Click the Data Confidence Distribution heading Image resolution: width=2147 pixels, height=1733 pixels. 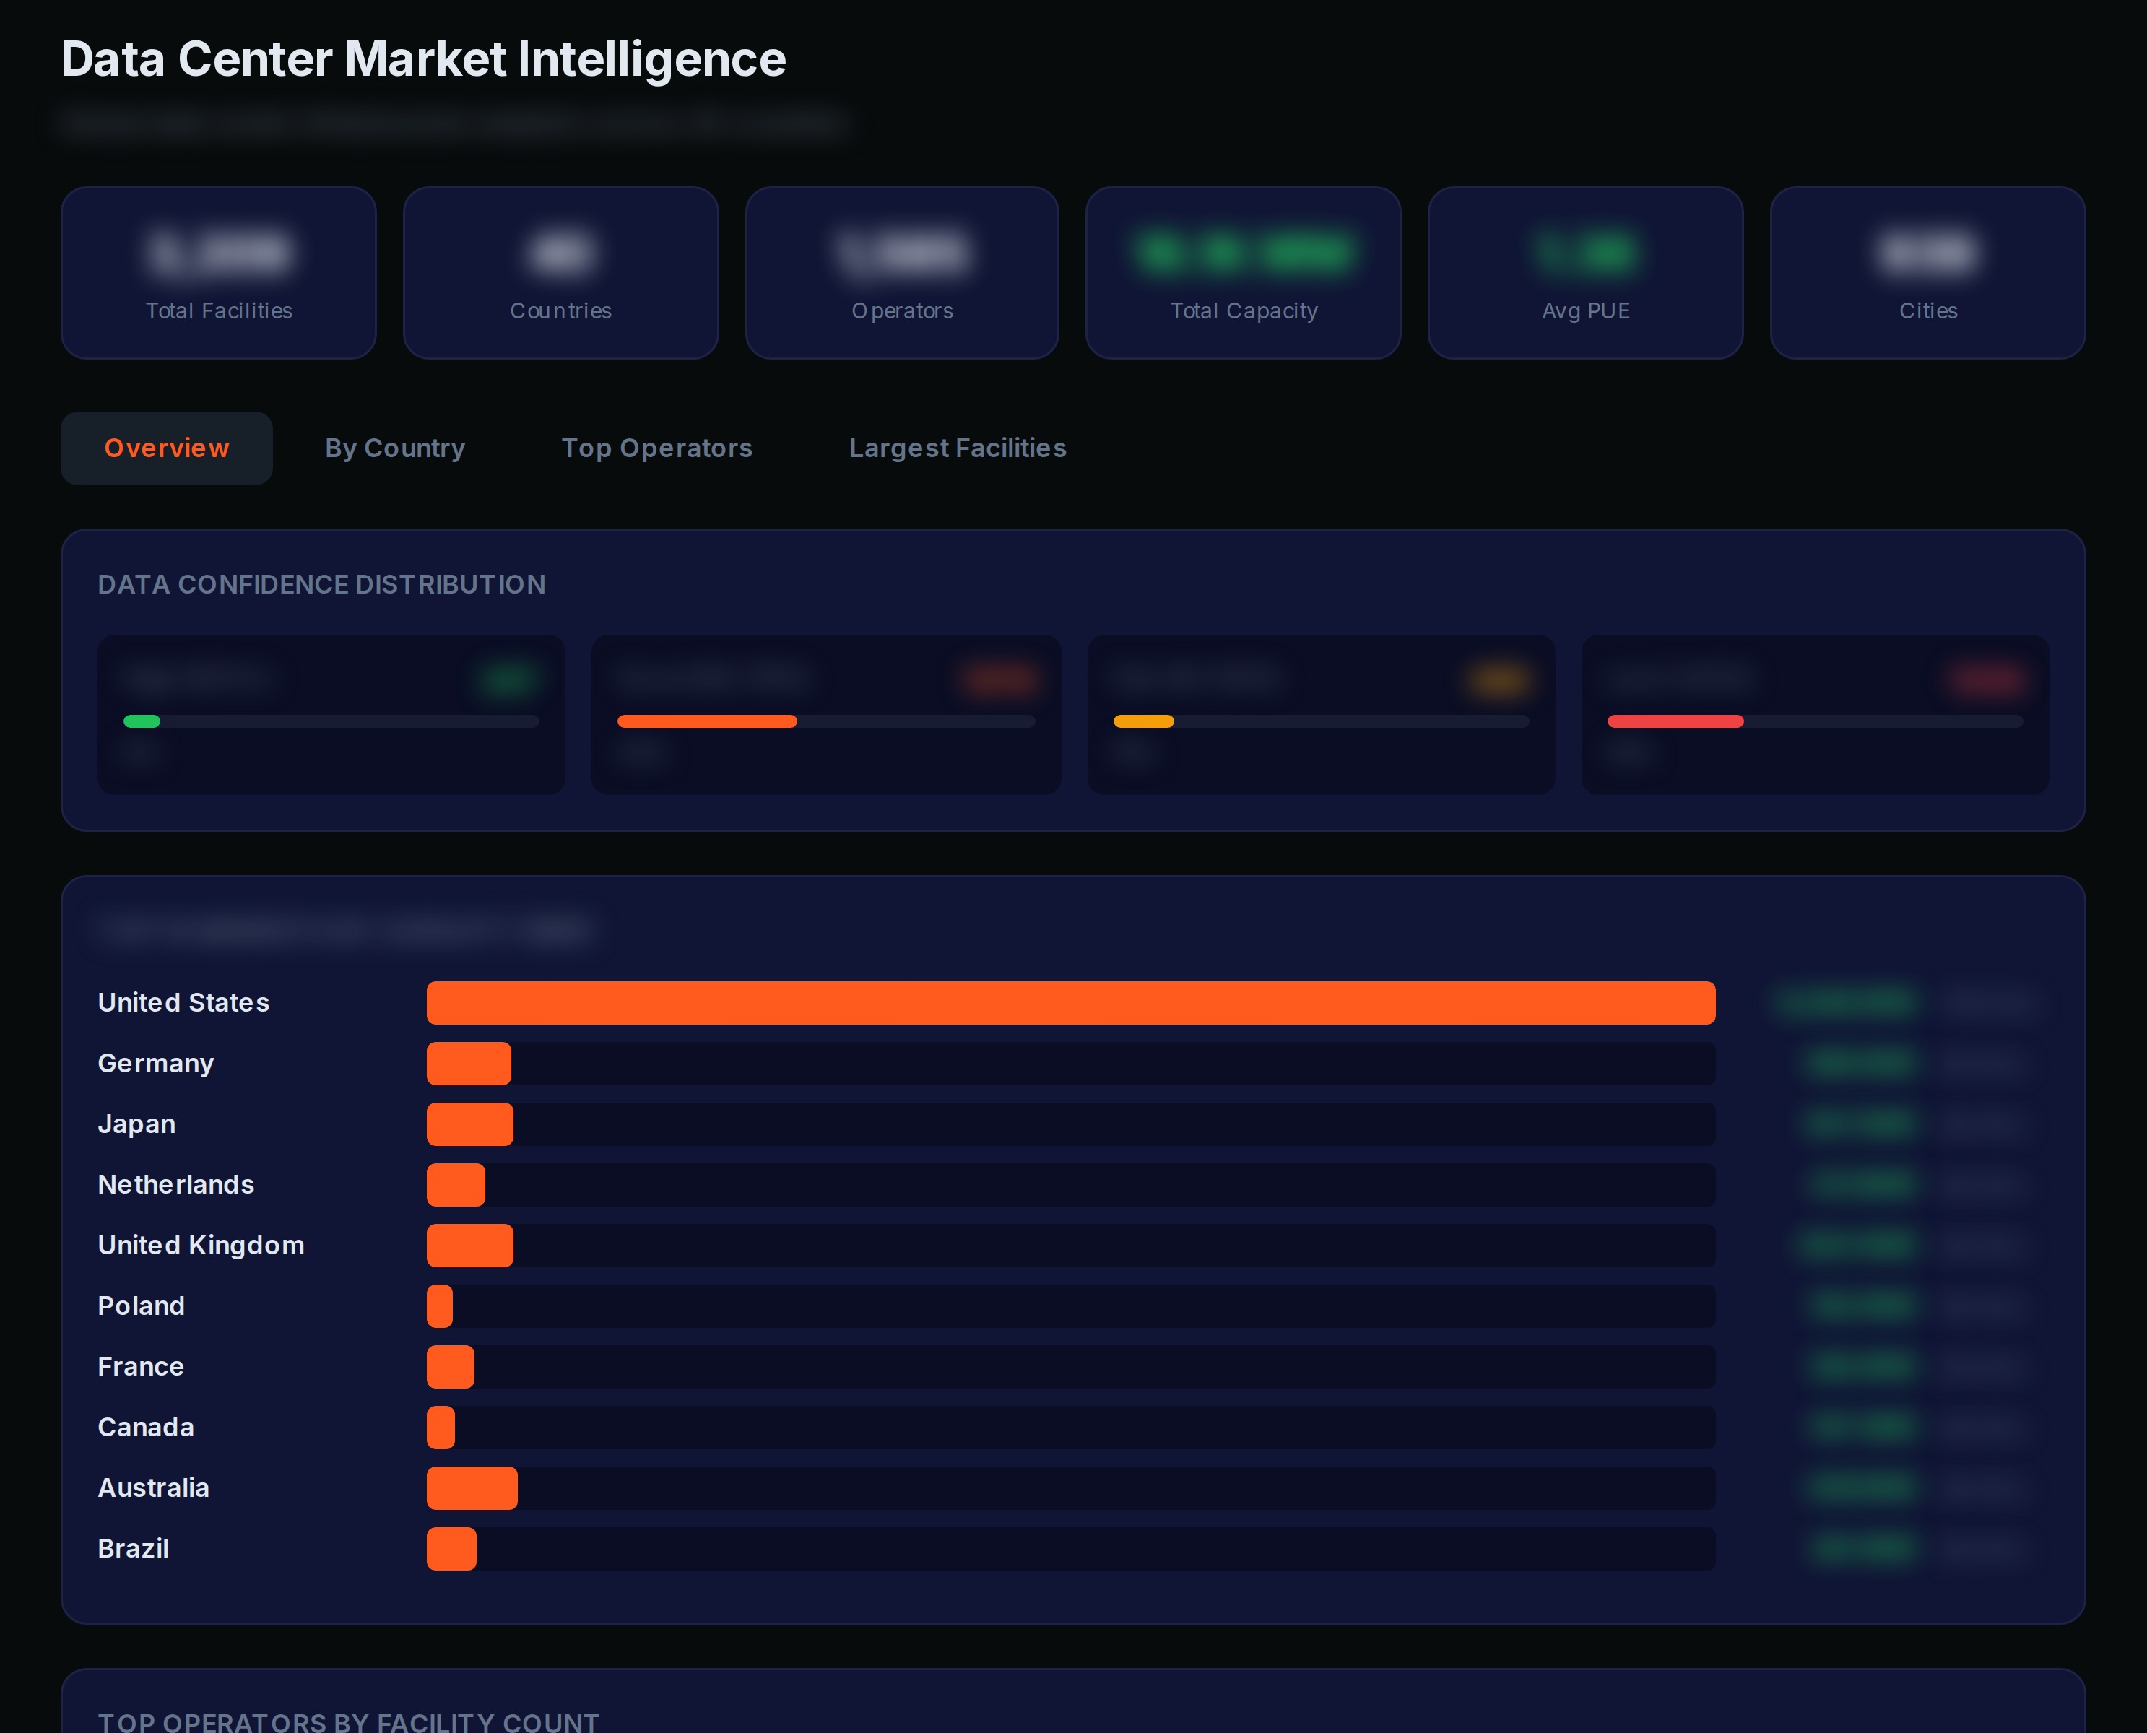click(321, 585)
